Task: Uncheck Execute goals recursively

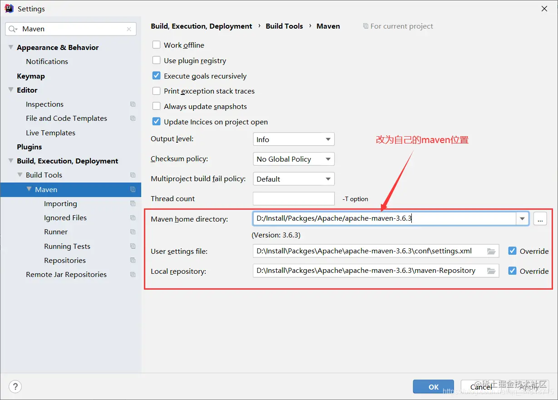Action: click(156, 76)
